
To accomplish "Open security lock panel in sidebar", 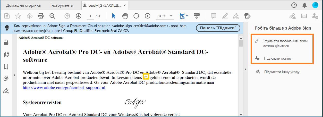I will coord(6,43).
